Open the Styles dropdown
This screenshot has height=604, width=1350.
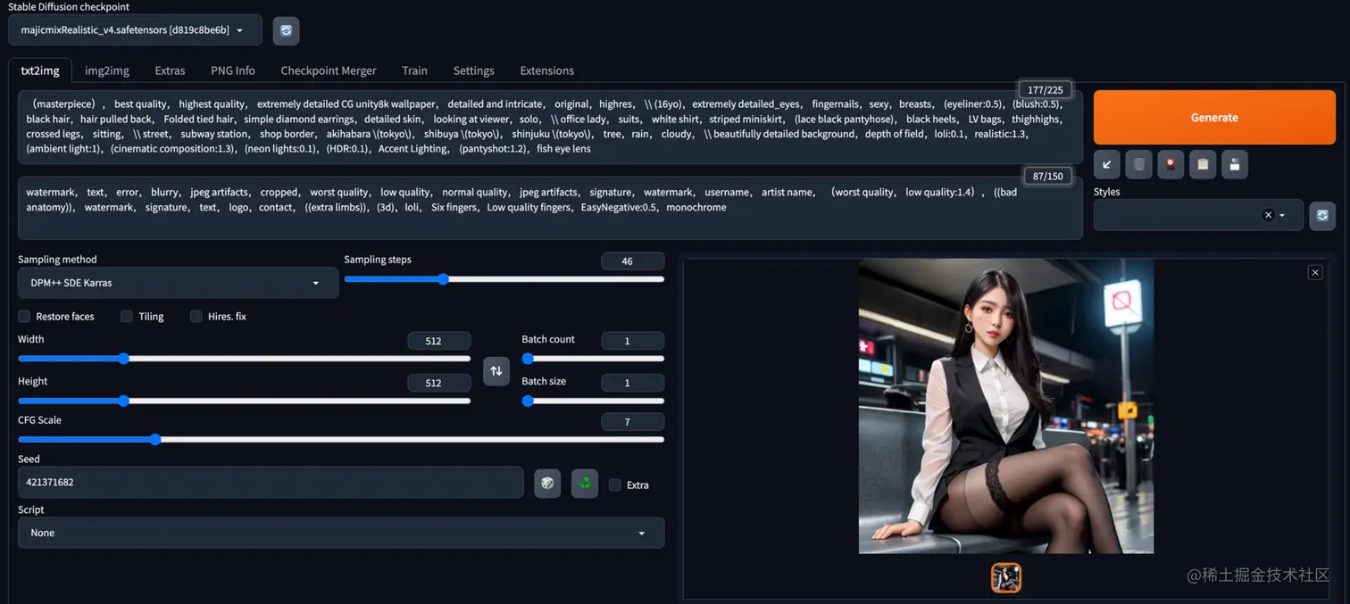[x=1198, y=215]
